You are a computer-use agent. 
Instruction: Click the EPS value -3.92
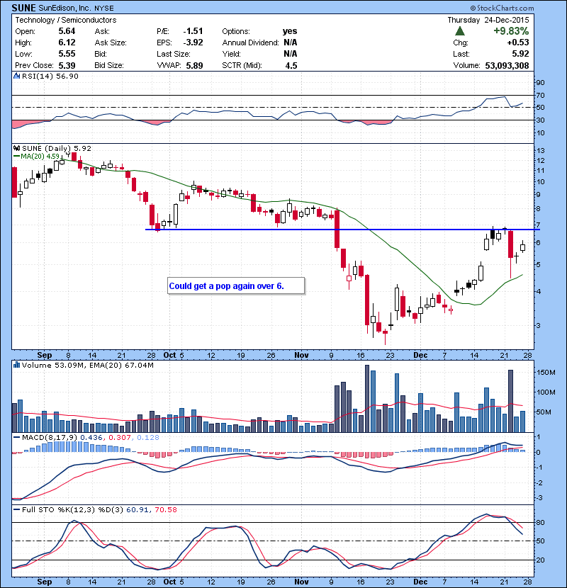tap(193, 43)
